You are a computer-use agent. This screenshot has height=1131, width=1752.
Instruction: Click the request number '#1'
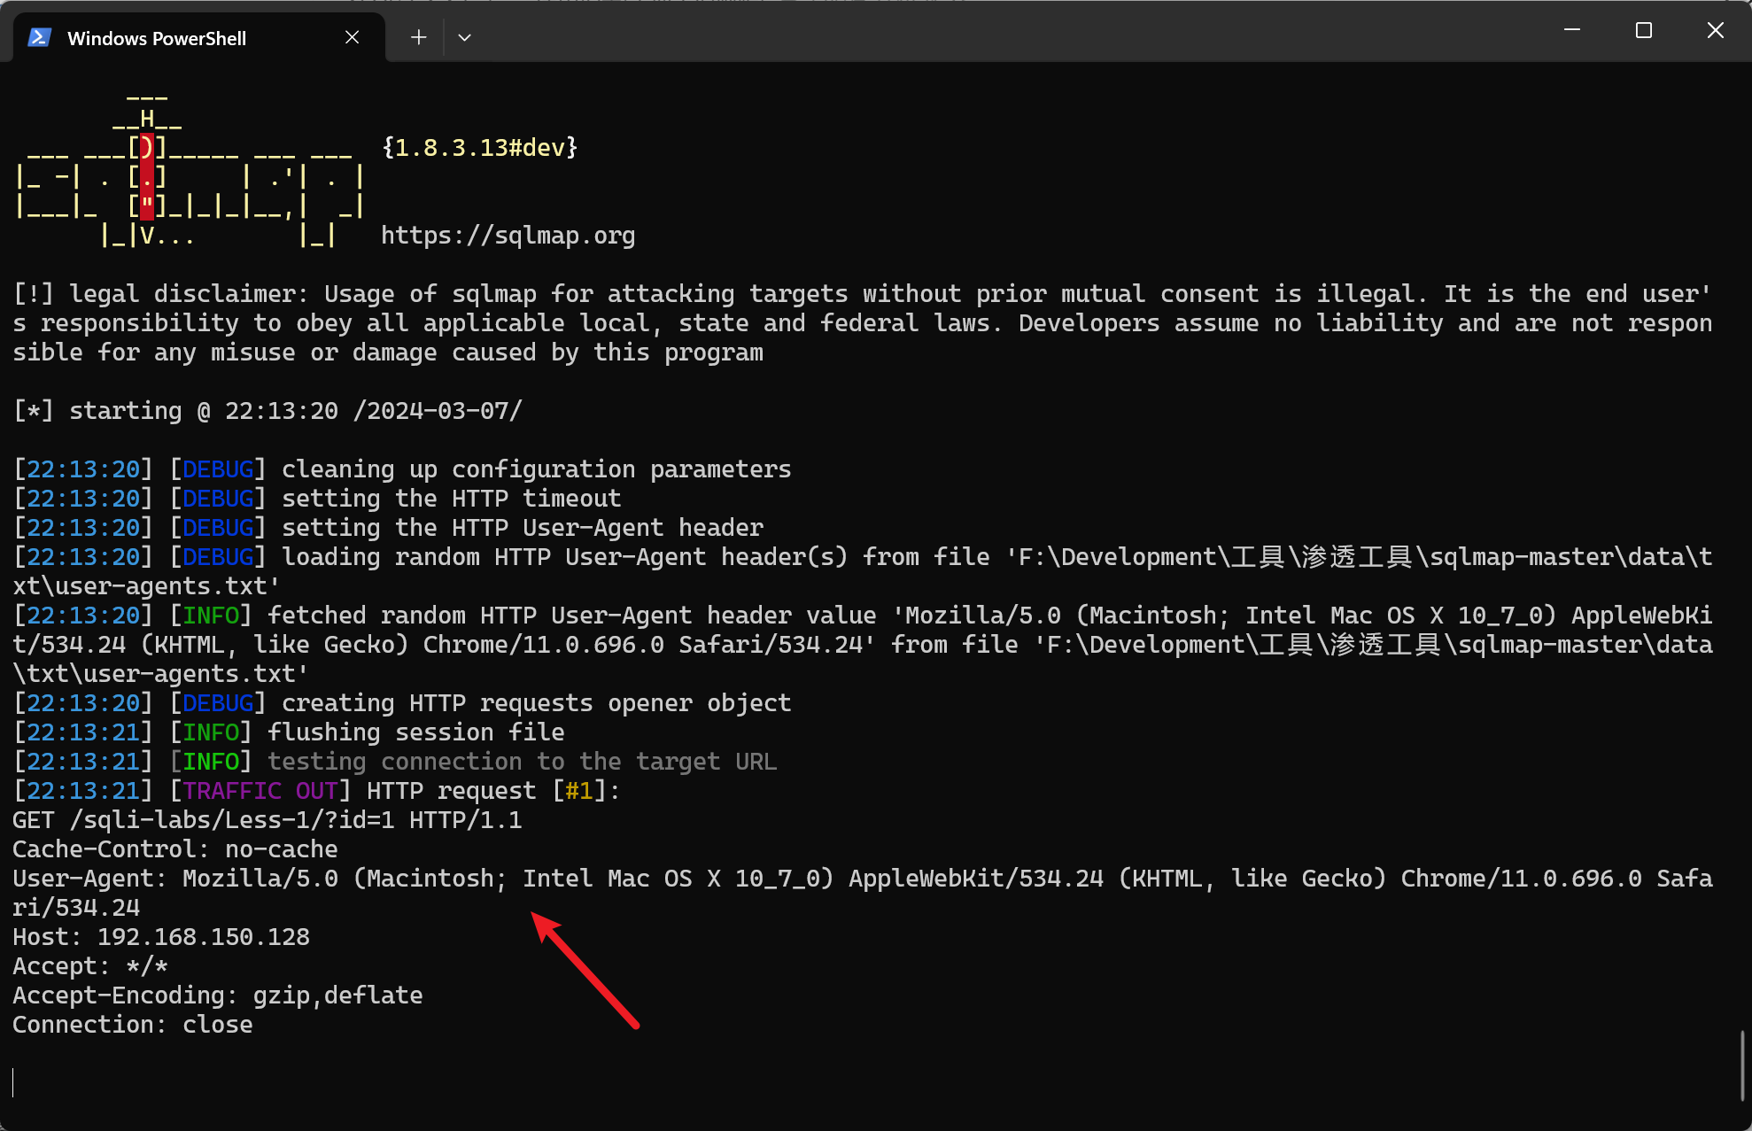click(579, 791)
